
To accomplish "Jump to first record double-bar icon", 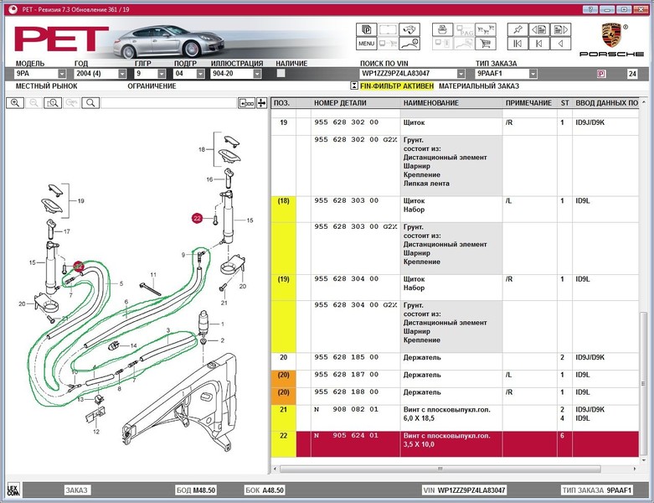I will [x=518, y=43].
